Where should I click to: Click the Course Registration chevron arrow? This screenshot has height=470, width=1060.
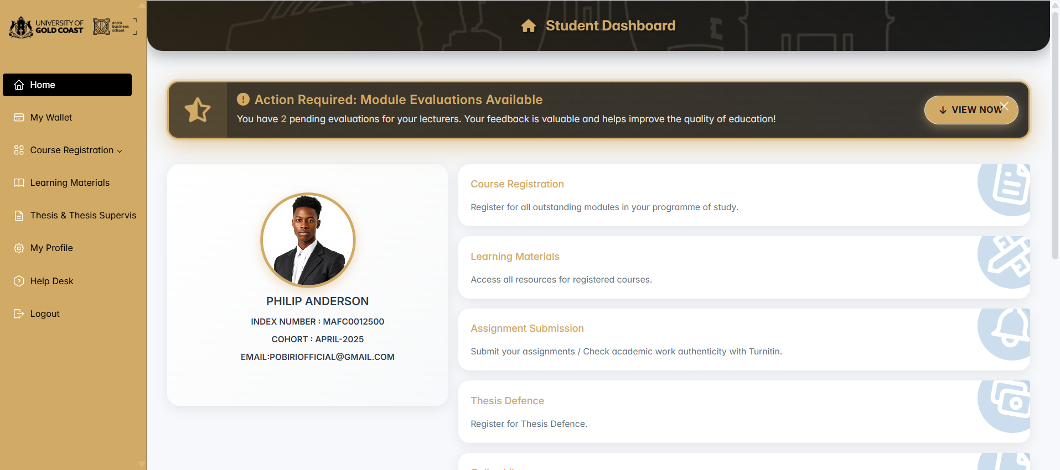point(120,151)
